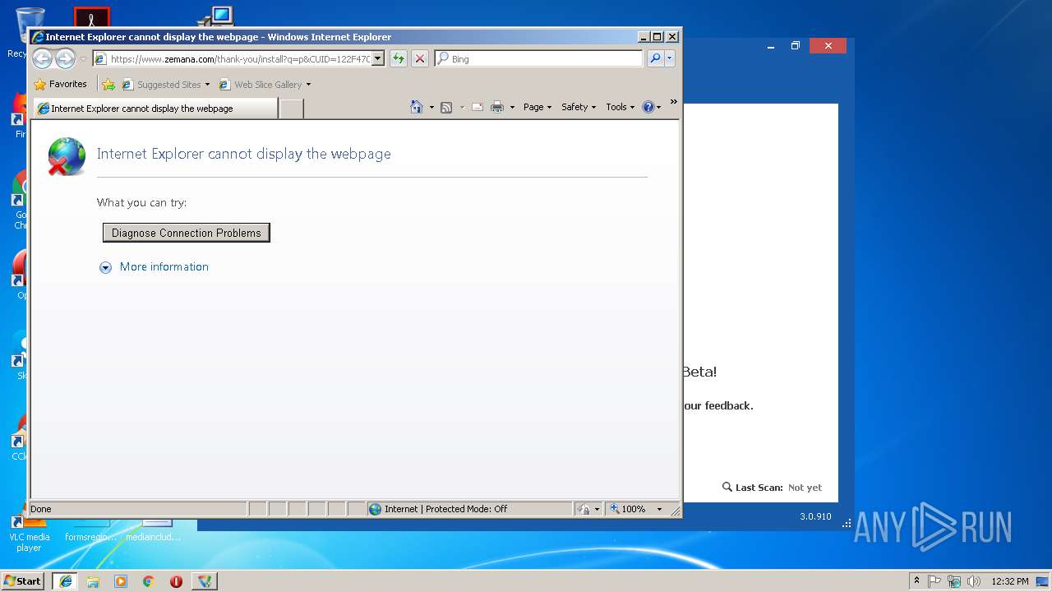1052x592 pixels.
Task: Click the Read Mail envelope icon
Action: pos(478,107)
